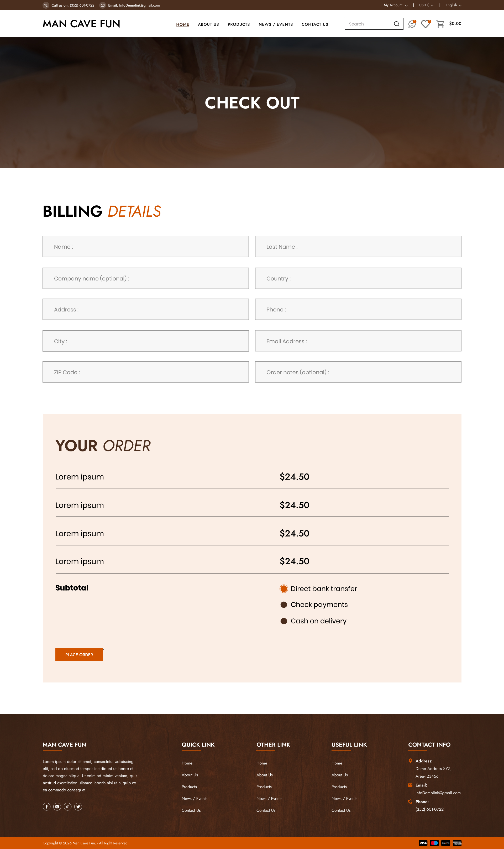
Task: Click the search magnifier icon
Action: (396, 24)
